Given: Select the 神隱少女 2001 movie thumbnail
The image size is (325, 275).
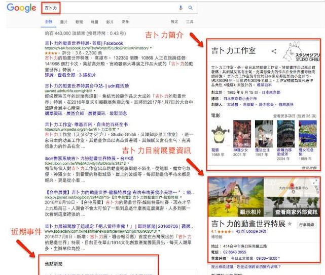Looking at the screenshot, I should point(242,134).
